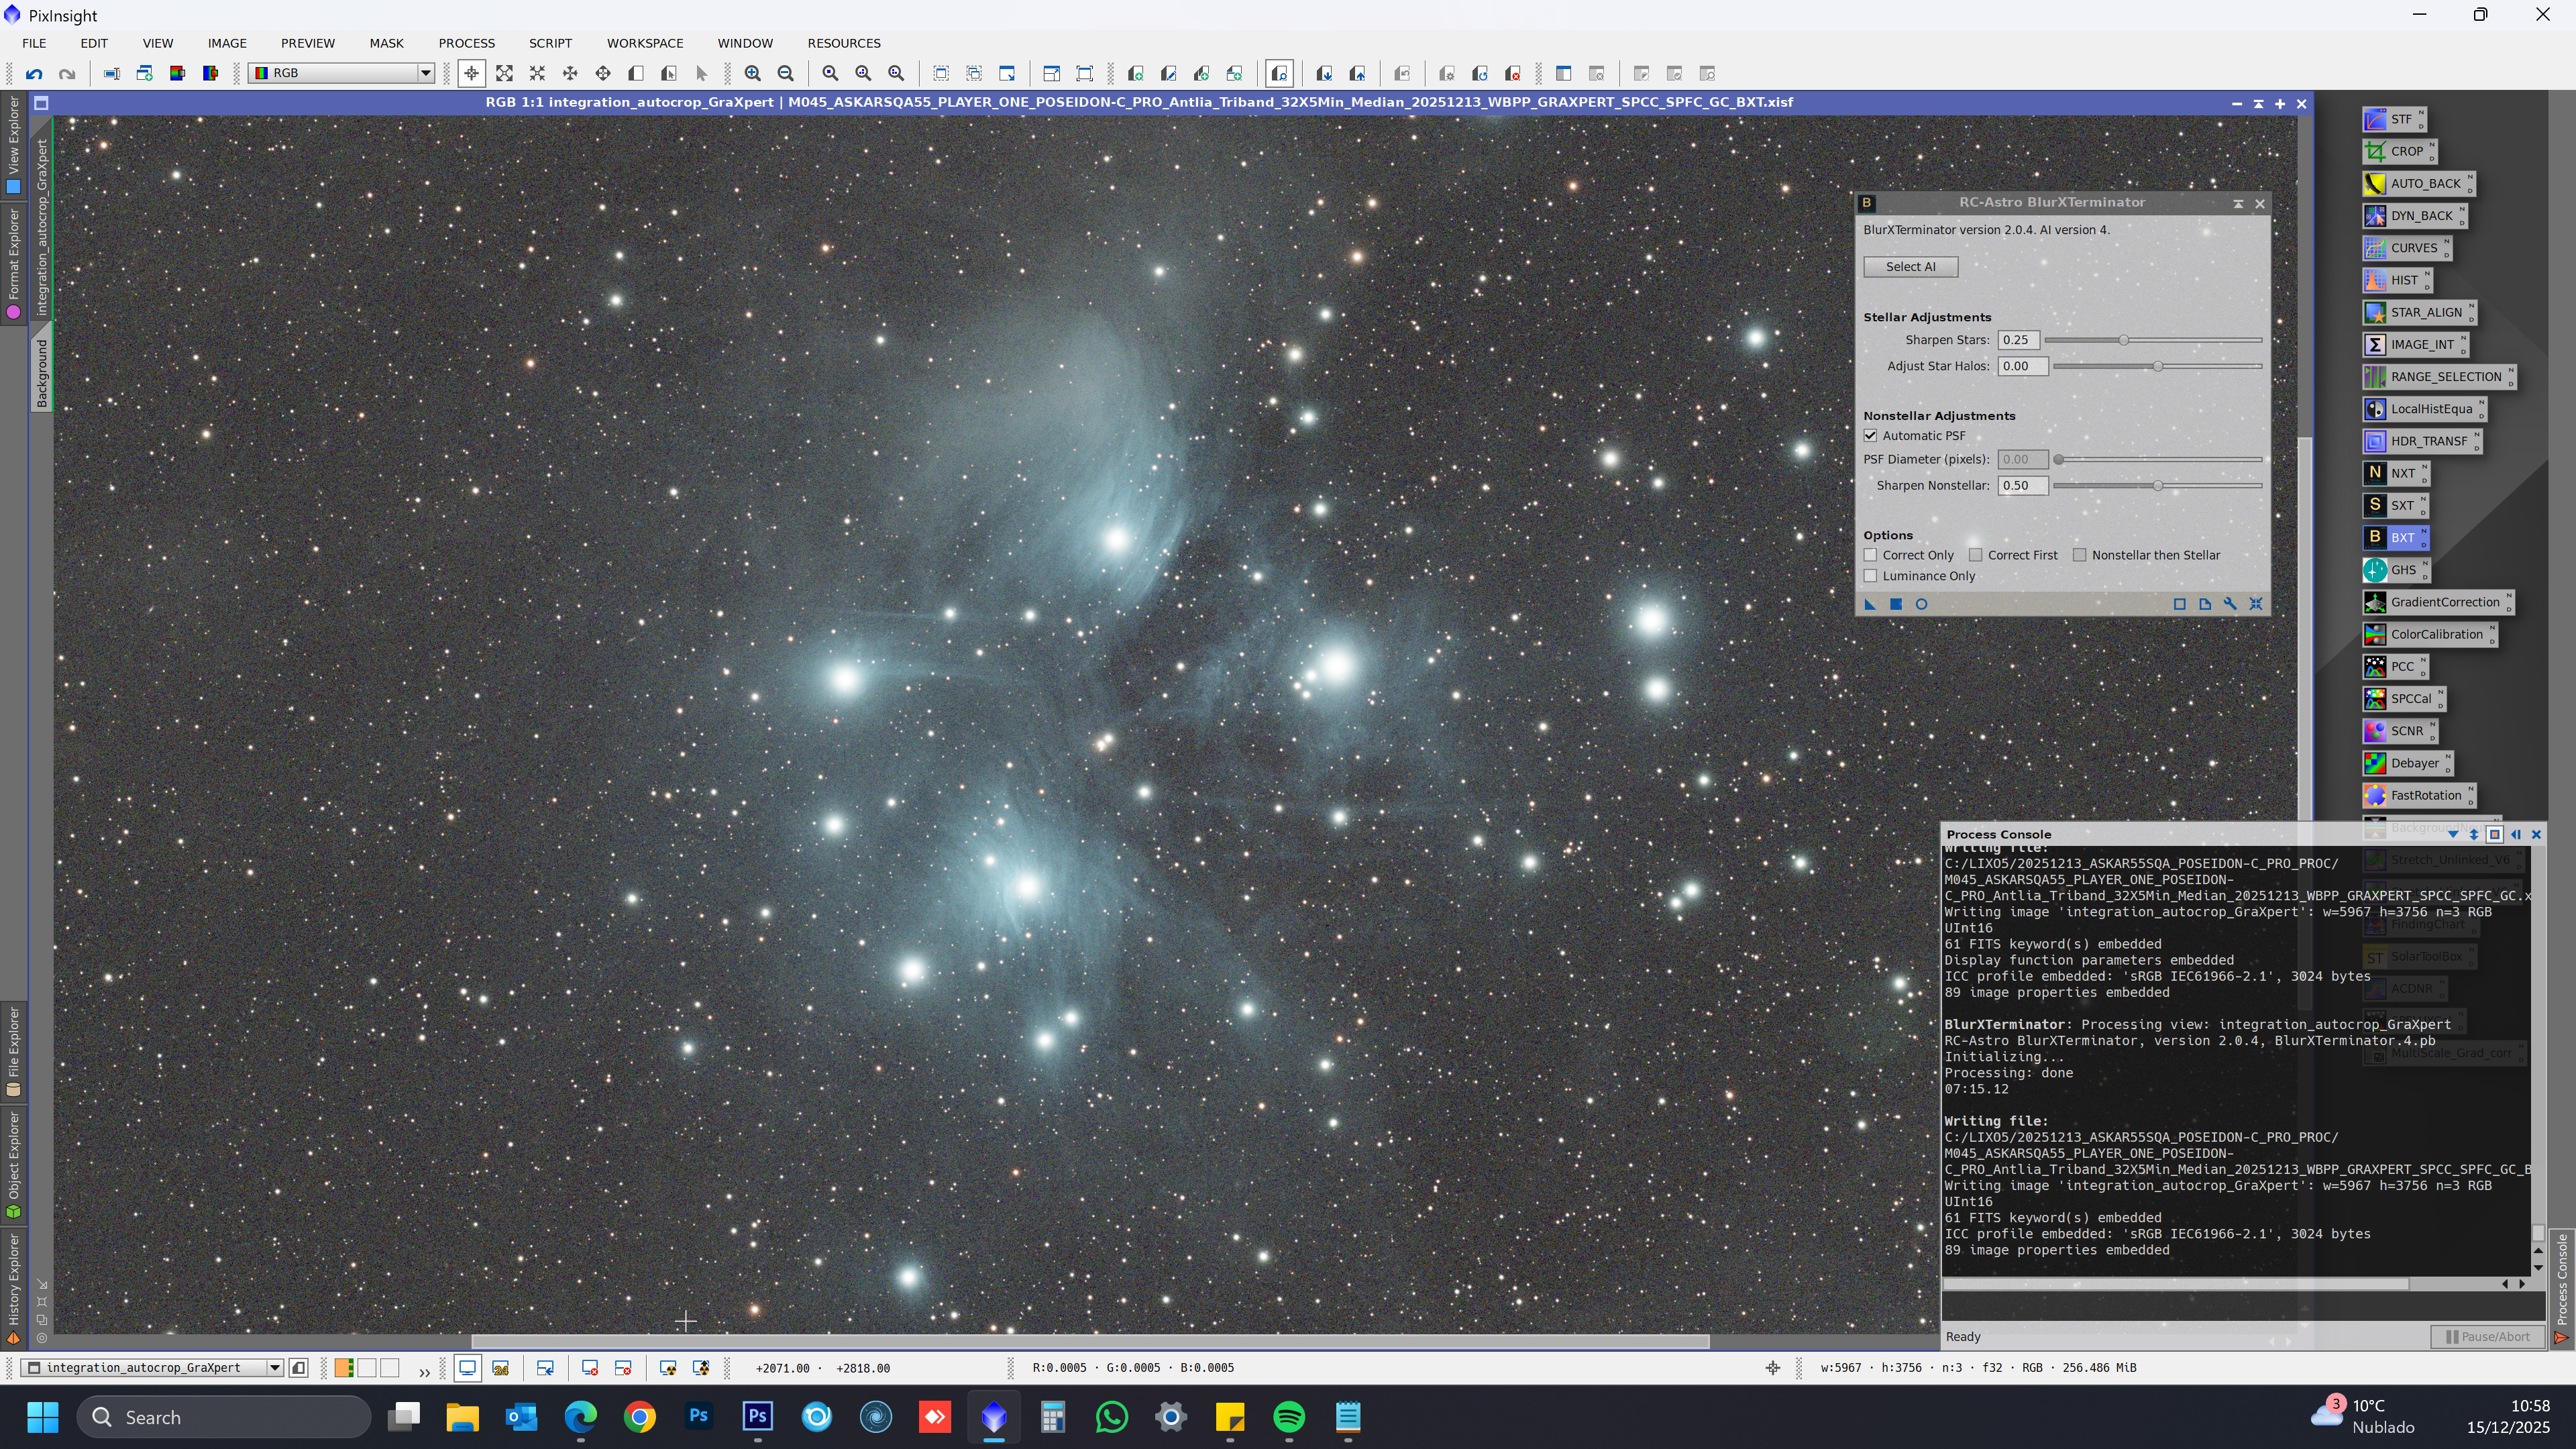Viewport: 2576px width, 1449px height.
Task: Adjust the Sharpen Stars slider handle
Action: tap(2123, 340)
